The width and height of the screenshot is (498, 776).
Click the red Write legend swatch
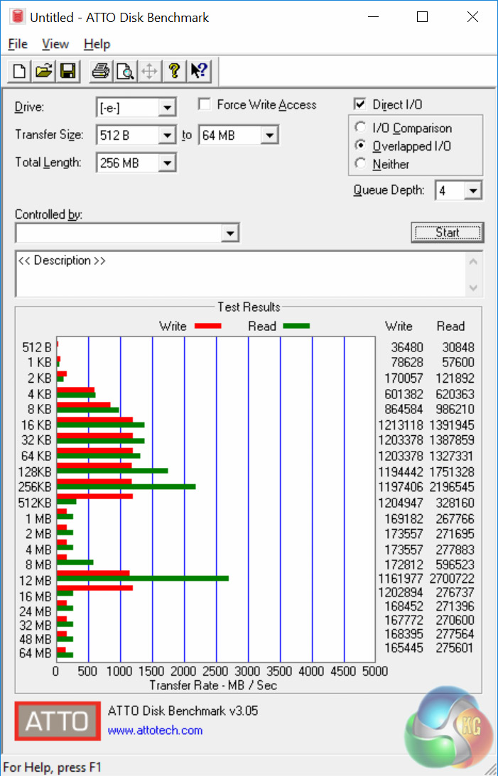click(208, 326)
